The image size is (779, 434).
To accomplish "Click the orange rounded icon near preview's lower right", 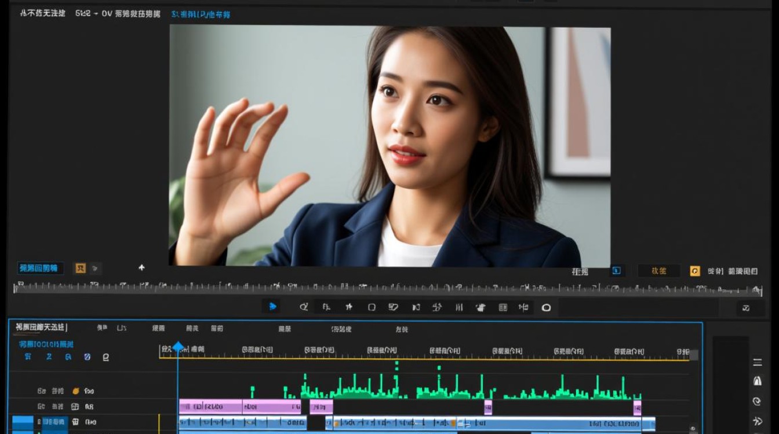I will coord(695,271).
